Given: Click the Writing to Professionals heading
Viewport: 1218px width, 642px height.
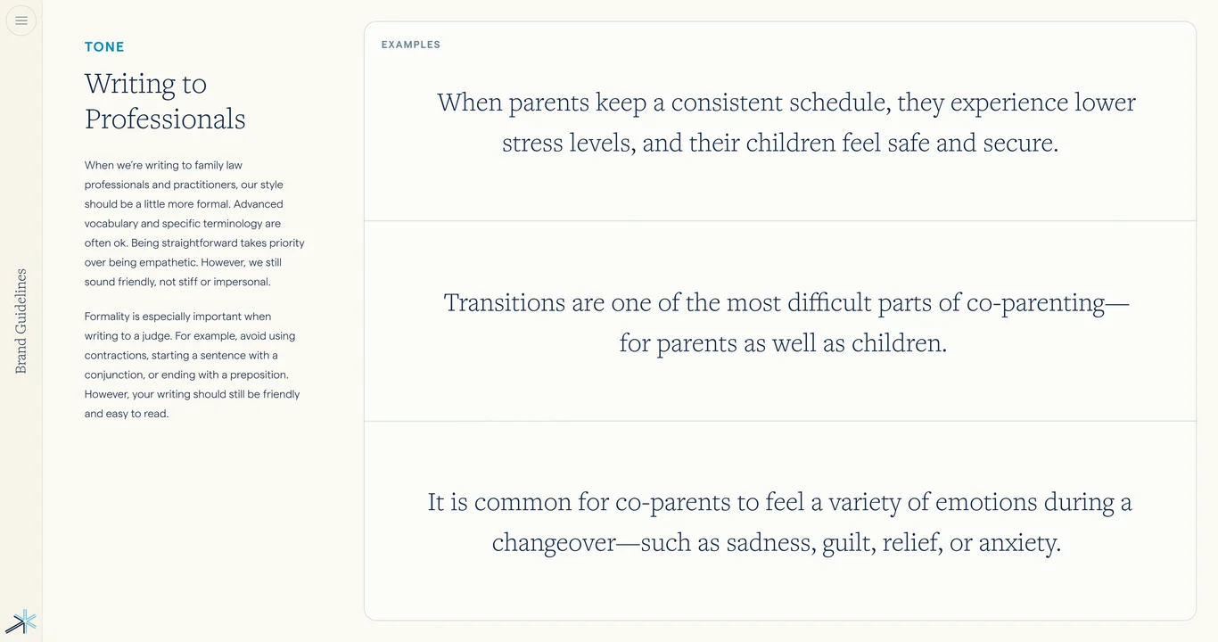Looking at the screenshot, I should 165,101.
